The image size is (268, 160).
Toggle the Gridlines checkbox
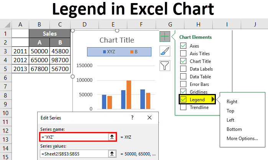click(x=183, y=91)
